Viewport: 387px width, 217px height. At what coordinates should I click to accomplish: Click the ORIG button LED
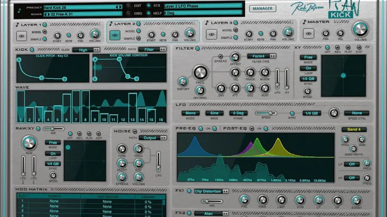pyautogui.click(x=128, y=13)
